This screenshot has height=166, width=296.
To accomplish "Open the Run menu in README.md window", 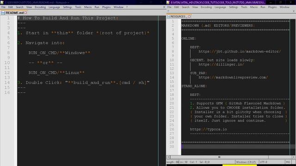I will pos(97,7).
